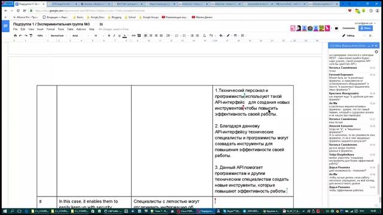Open the Google Groups bookmark folder
The height and width of the screenshot is (215, 383).
(149, 17)
